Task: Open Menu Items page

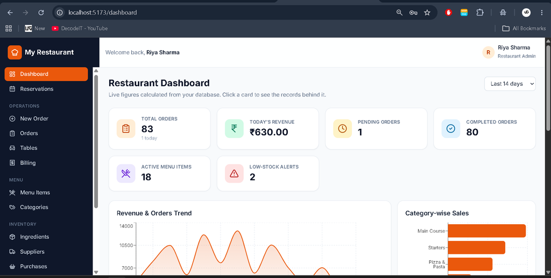Action: click(46, 192)
